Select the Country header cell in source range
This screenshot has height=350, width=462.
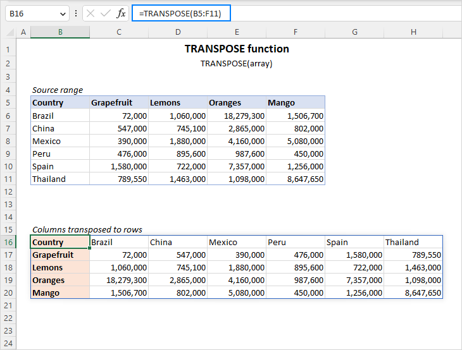(60, 102)
